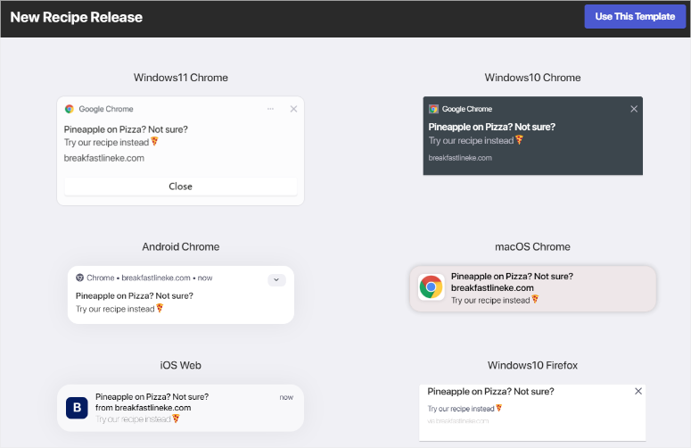Click Pineapple on Pizza title in Android notification
The image size is (691, 448).
[x=135, y=296]
